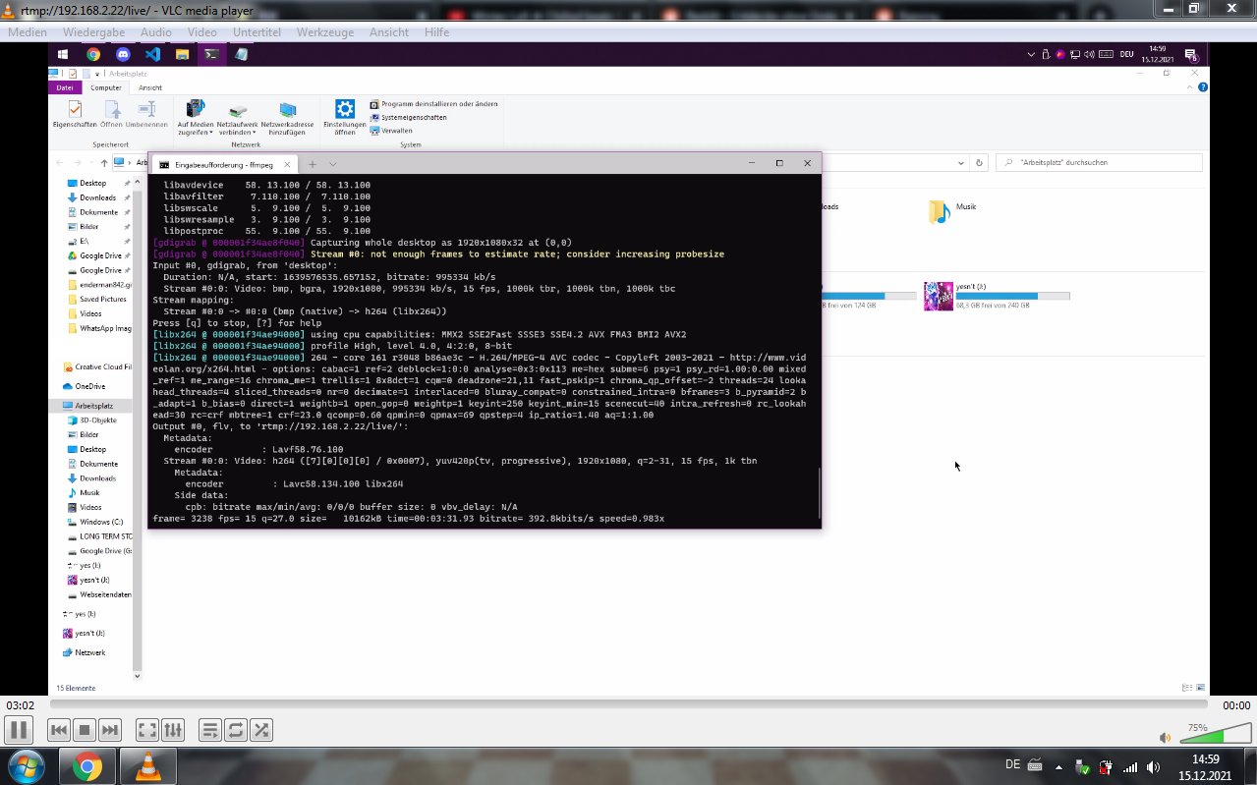
Task: Mute audio via VLC speaker icon
Action: 1165,737
